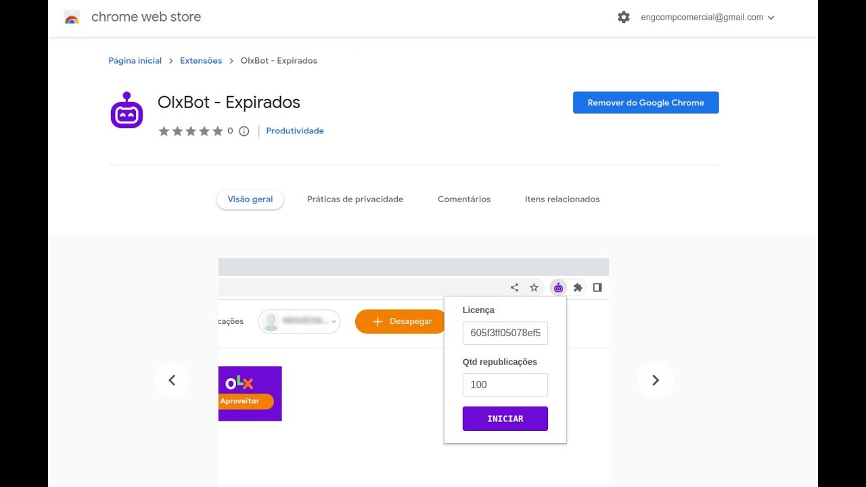This screenshot has width=866, height=487.
Task: Click the Chrome Web Store rainbow logo
Action: pos(72,18)
